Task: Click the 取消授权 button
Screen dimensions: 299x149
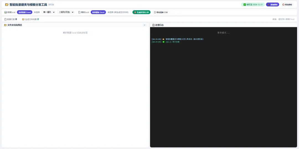Action: tap(287, 5)
